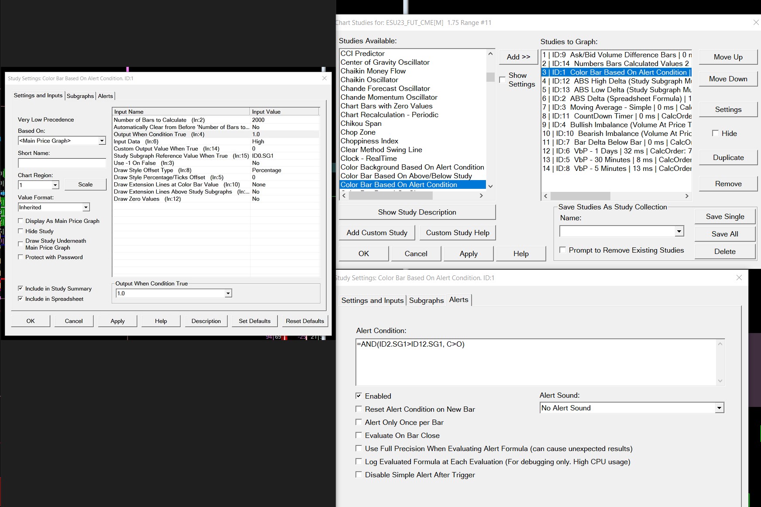This screenshot has width=761, height=507.
Task: Expand Output When Condition True dropdown
Action: 228,293
